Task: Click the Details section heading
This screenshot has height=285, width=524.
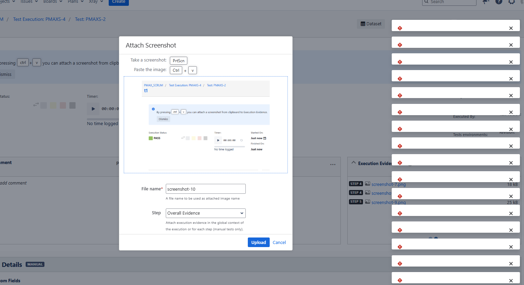Action: [x=12, y=265]
